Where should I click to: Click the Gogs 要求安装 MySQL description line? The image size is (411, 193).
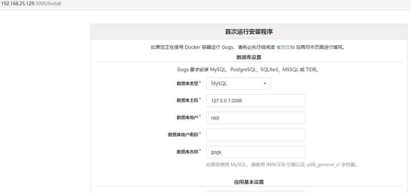click(249, 70)
